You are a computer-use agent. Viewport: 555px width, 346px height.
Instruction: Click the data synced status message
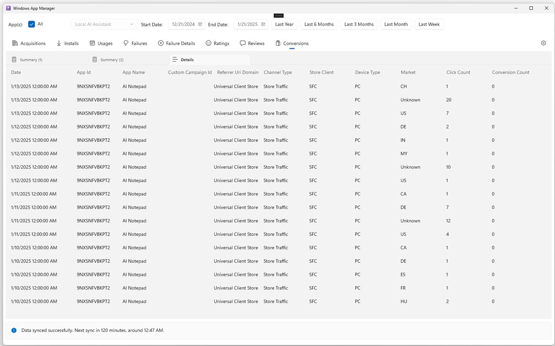click(x=93, y=330)
